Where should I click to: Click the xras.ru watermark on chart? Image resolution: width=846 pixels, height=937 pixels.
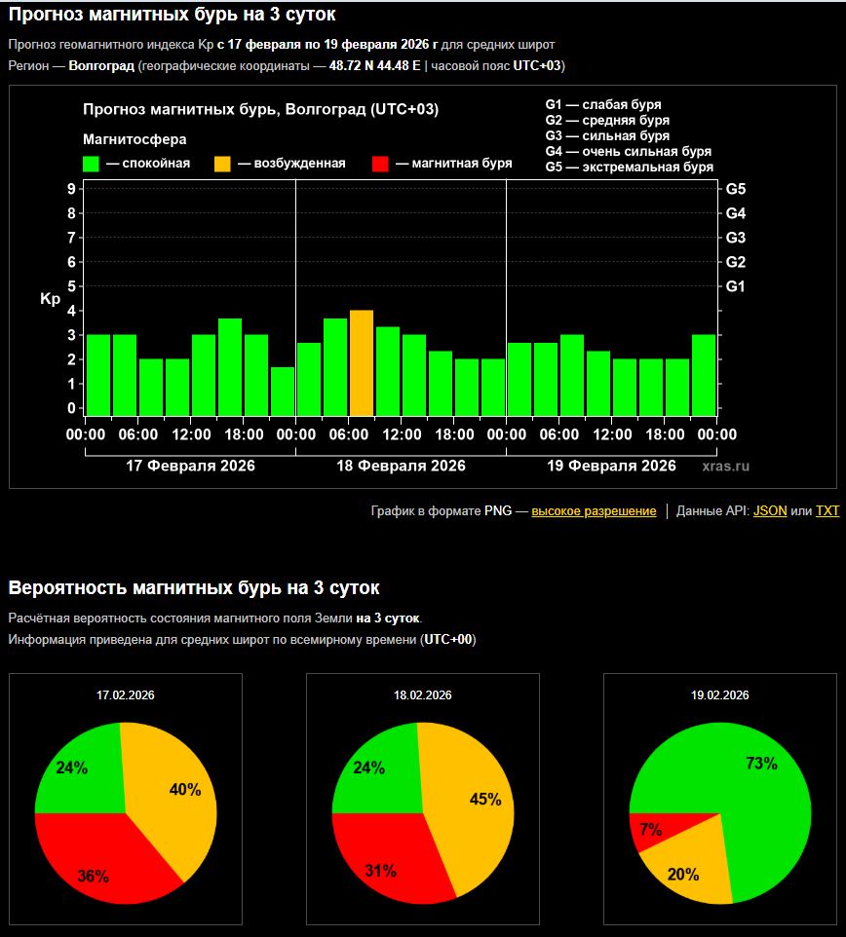point(725,467)
